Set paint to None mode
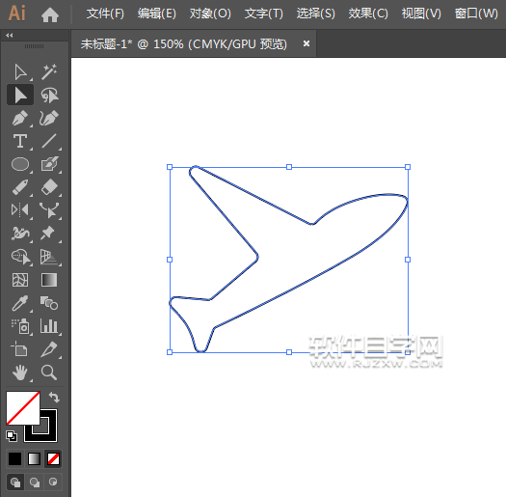Screen dimensions: 506x497 coord(53,458)
